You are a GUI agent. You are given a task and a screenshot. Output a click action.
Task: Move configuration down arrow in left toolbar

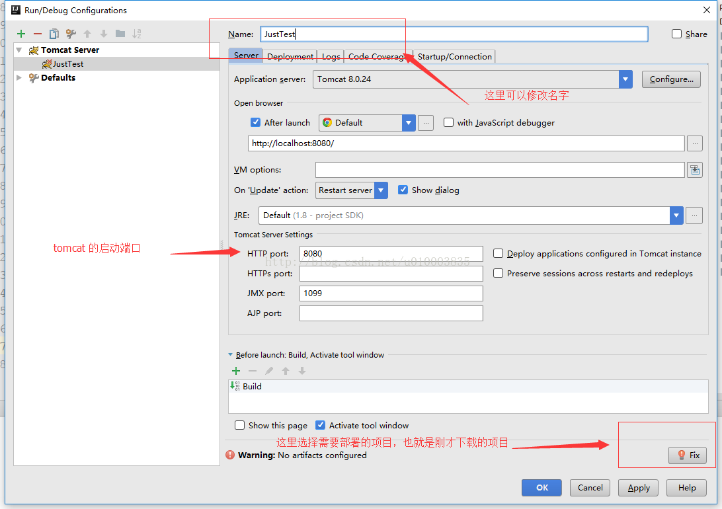[x=104, y=34]
